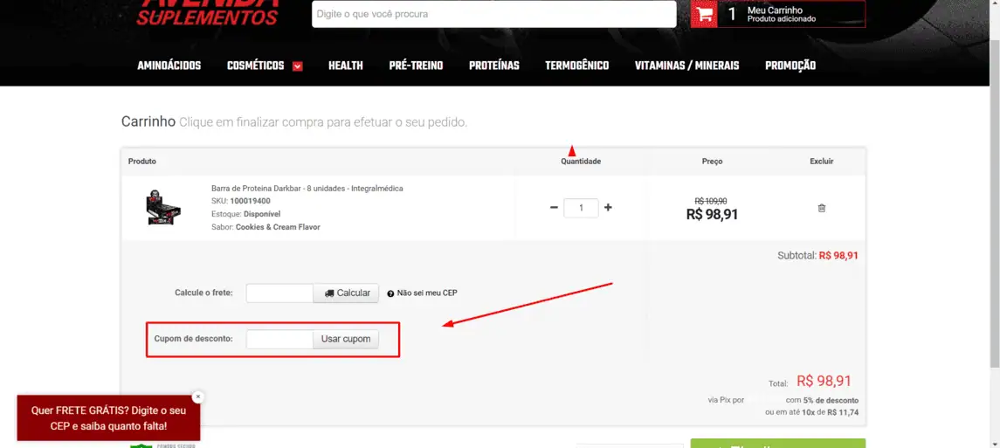The width and height of the screenshot is (1000, 448).
Task: Click the SKU value 100019400
Action: [x=250, y=202]
